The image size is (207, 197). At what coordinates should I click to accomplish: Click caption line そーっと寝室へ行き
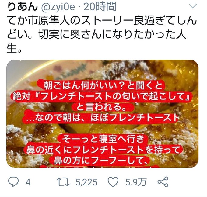pyautogui.click(x=103, y=139)
